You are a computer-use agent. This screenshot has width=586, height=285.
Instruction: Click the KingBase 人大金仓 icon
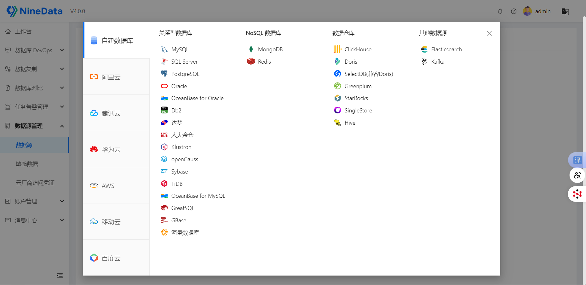[x=164, y=135]
